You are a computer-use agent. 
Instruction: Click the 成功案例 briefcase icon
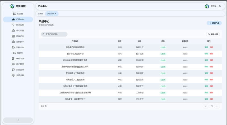pos(13,31)
